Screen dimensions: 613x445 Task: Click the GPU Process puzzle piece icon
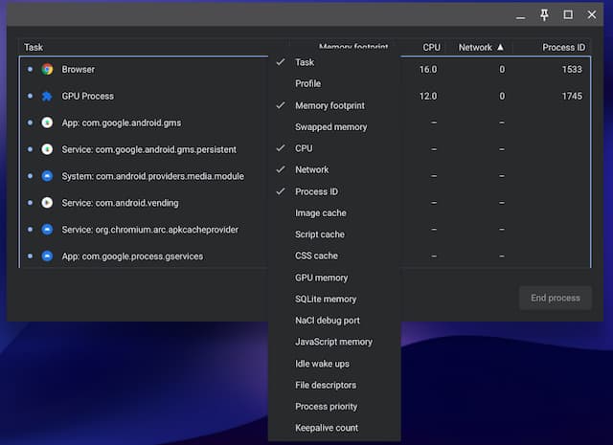[x=47, y=97]
